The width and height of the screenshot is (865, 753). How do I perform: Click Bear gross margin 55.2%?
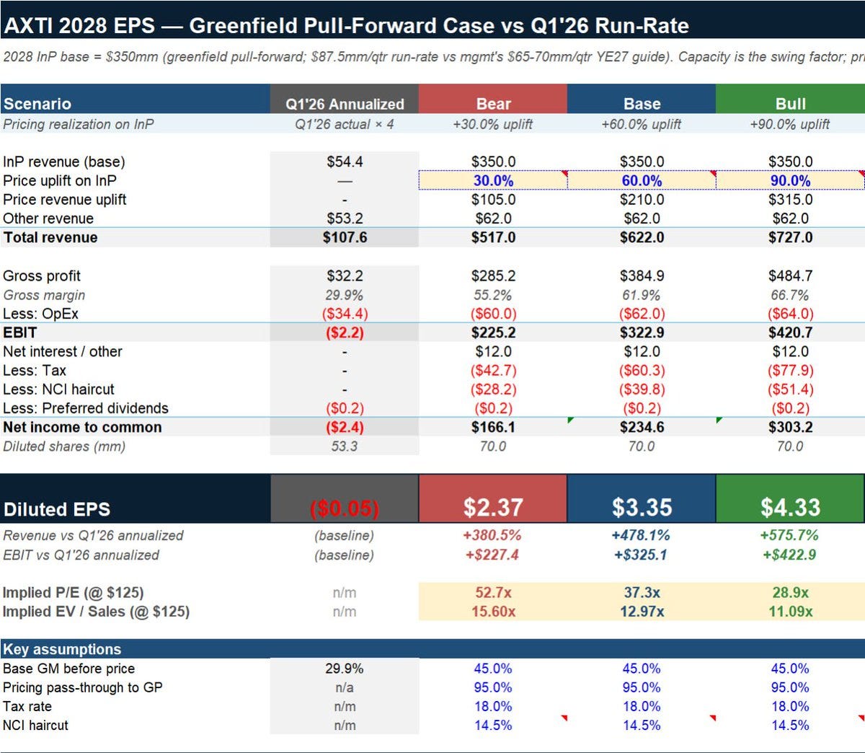493,295
